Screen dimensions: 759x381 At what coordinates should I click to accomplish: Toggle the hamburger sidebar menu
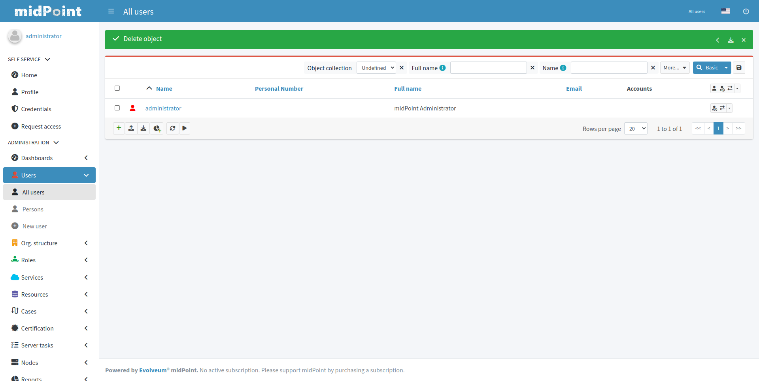click(111, 11)
